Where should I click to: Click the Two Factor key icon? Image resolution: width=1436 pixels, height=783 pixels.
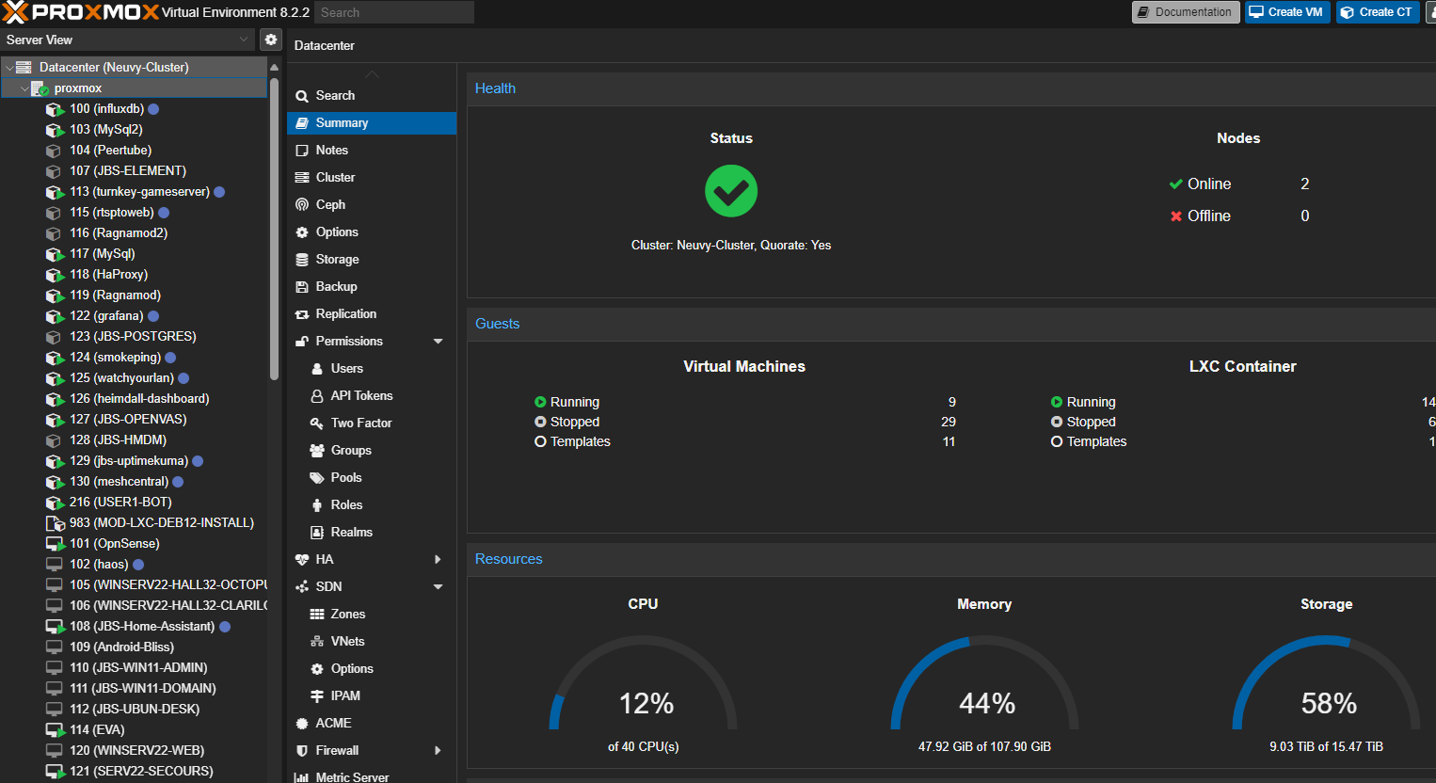[317, 423]
